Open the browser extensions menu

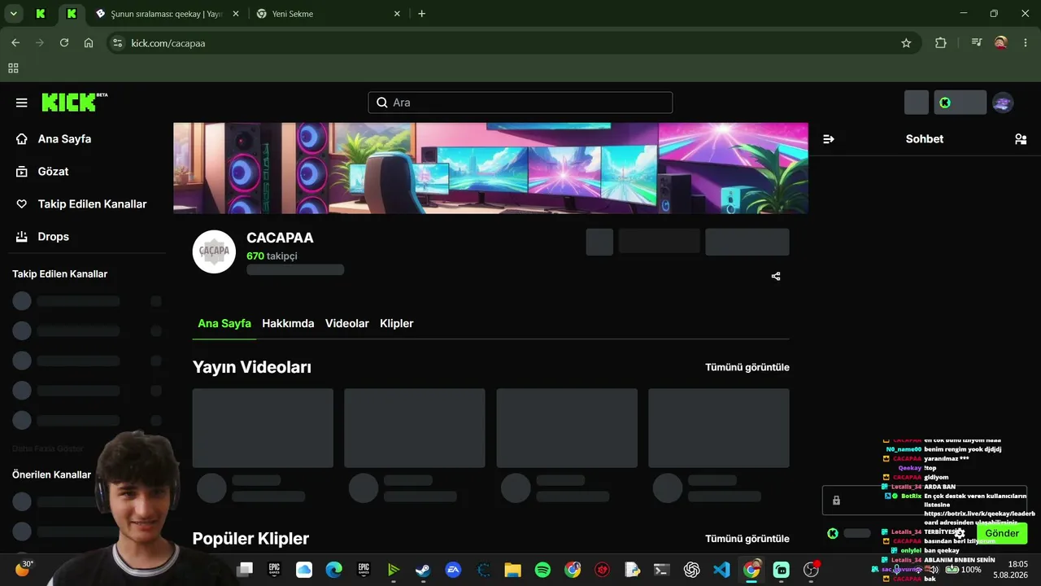941,43
